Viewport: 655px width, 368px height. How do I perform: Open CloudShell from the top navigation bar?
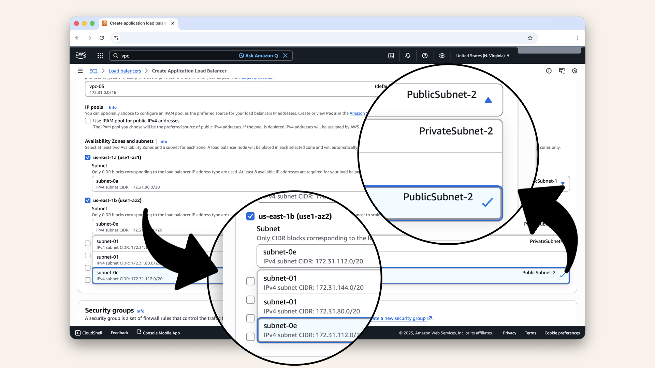coord(391,56)
